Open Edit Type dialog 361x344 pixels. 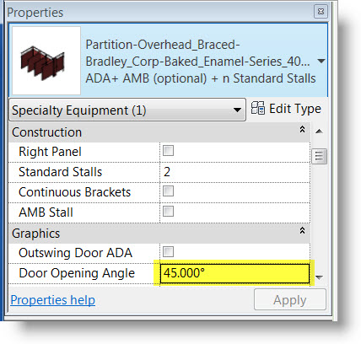pos(286,109)
